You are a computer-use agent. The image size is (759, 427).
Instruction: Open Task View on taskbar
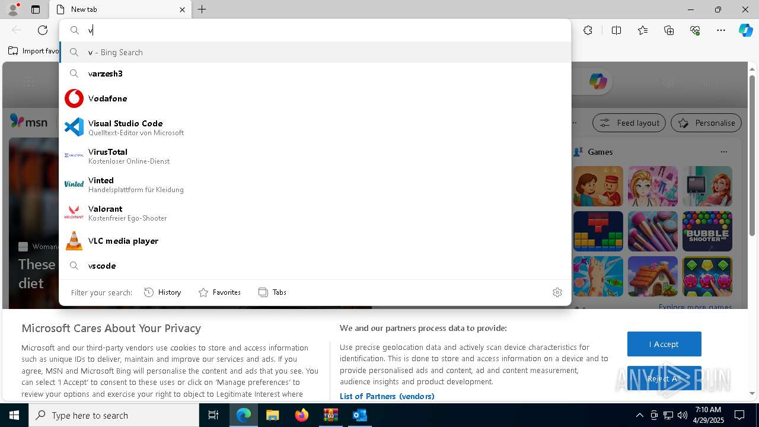coord(213,415)
